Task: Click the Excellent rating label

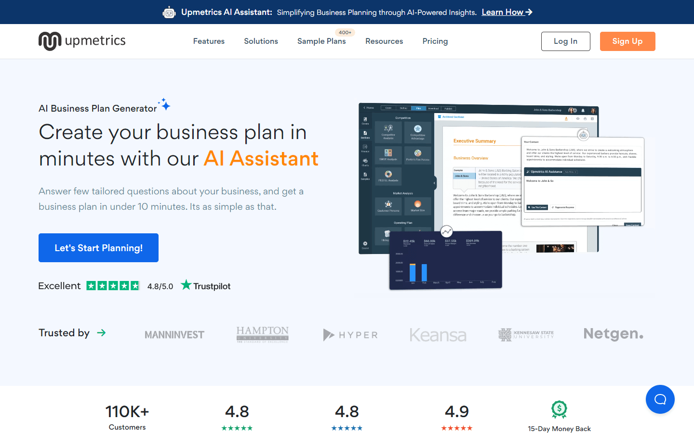Action: (59, 286)
